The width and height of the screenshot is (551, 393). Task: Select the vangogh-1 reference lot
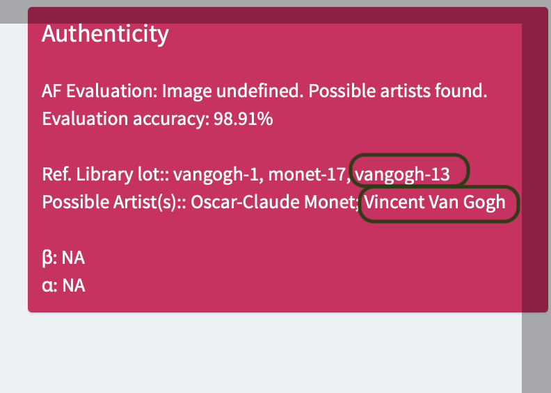coord(216,175)
